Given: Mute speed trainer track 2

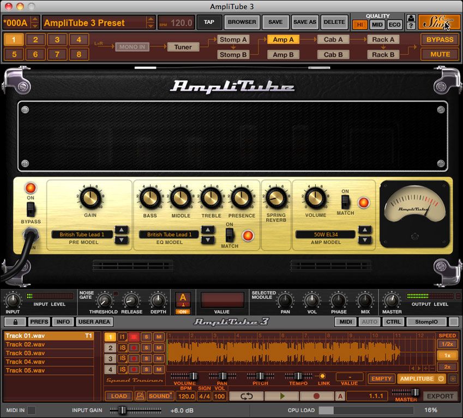Looking at the screenshot, I should (159, 348).
